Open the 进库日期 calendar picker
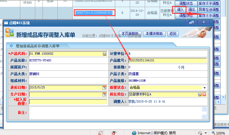Image resolution: width=229 pixels, height=135 pixels. pyautogui.click(x=105, y=88)
